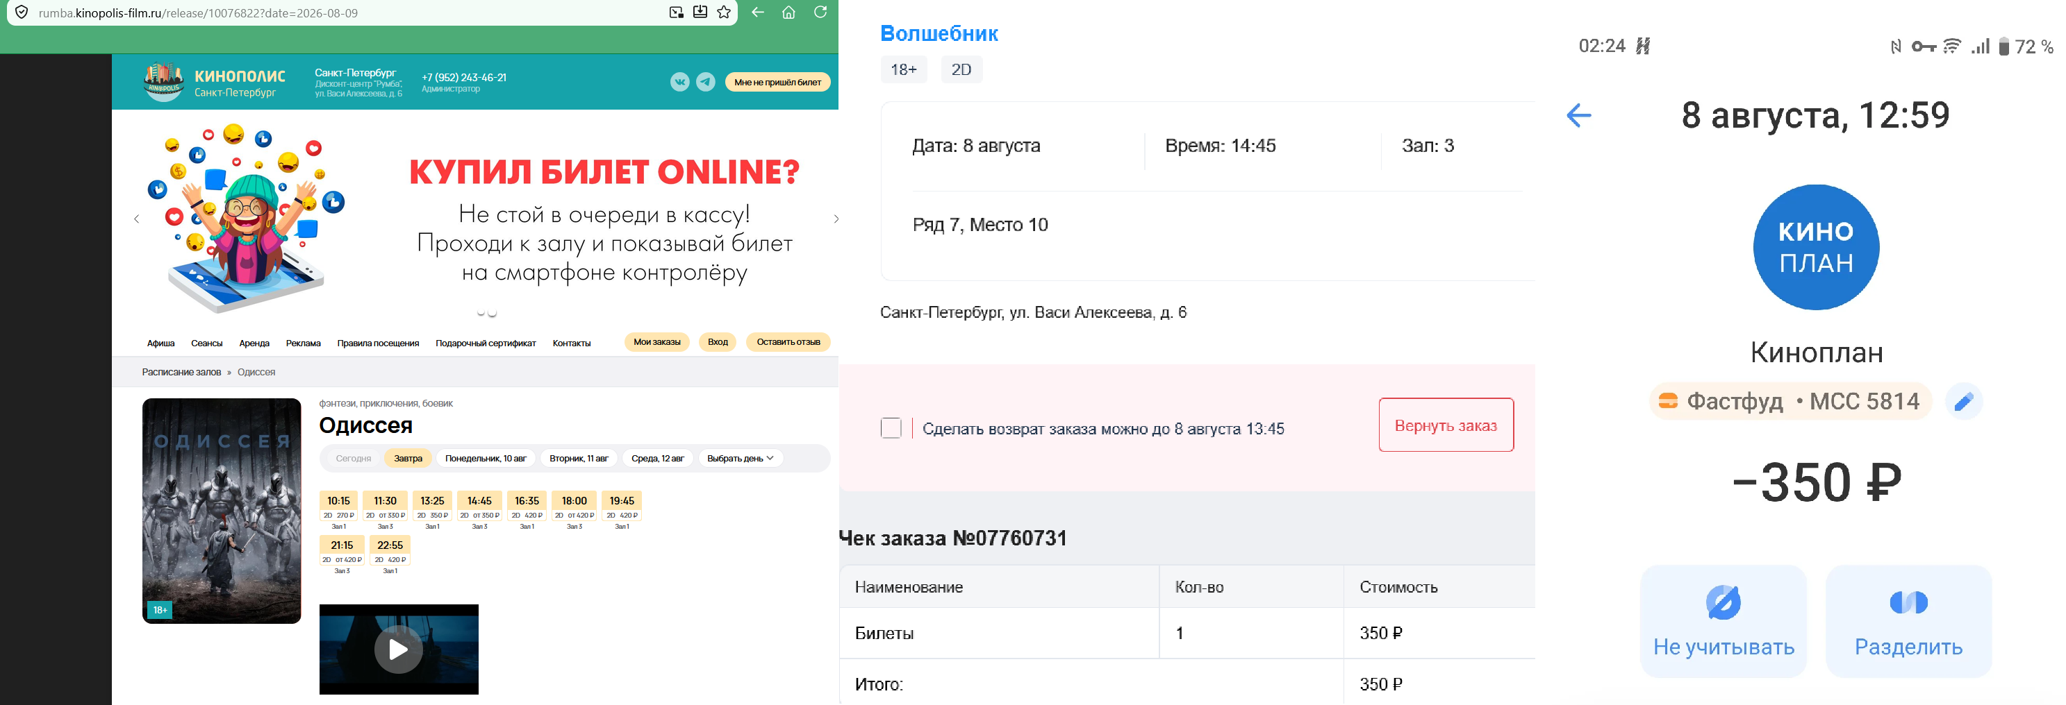Click the browser address bar URL

tap(198, 12)
